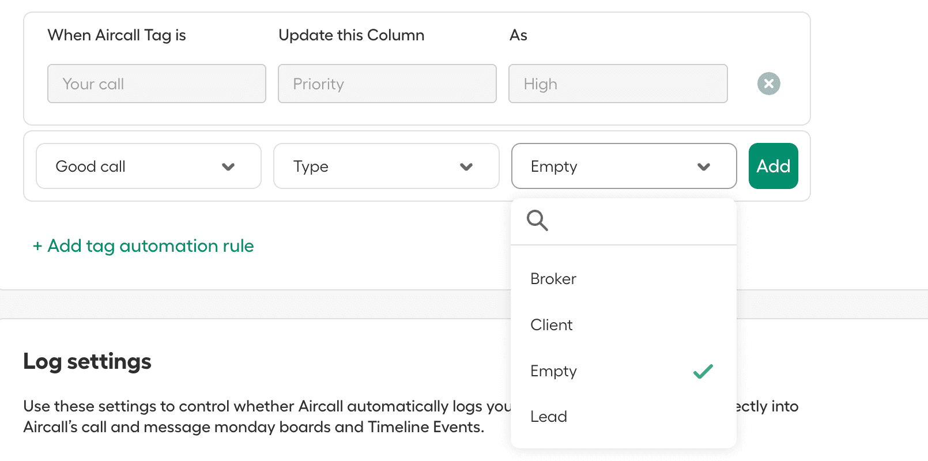Choose the Client option
This screenshot has height=461, width=928.
coord(552,325)
